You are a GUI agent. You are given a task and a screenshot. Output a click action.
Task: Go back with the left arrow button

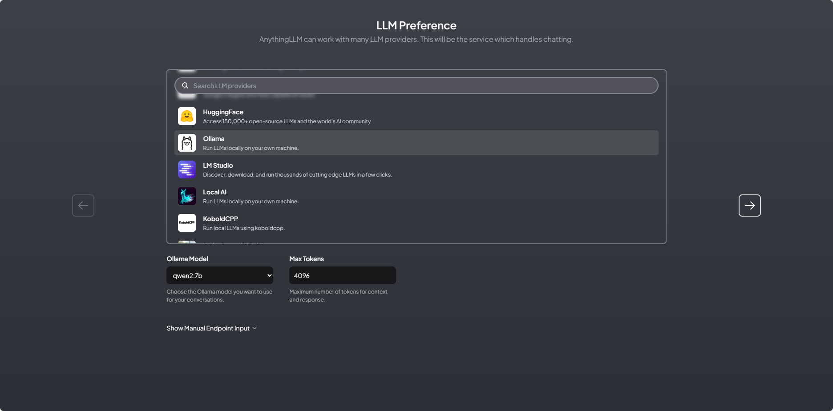[83, 205]
